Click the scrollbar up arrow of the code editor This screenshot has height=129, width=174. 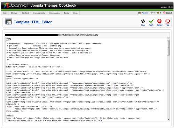168,39
